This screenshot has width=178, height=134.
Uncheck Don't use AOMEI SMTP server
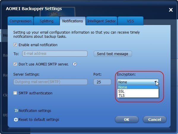click(x=15, y=64)
